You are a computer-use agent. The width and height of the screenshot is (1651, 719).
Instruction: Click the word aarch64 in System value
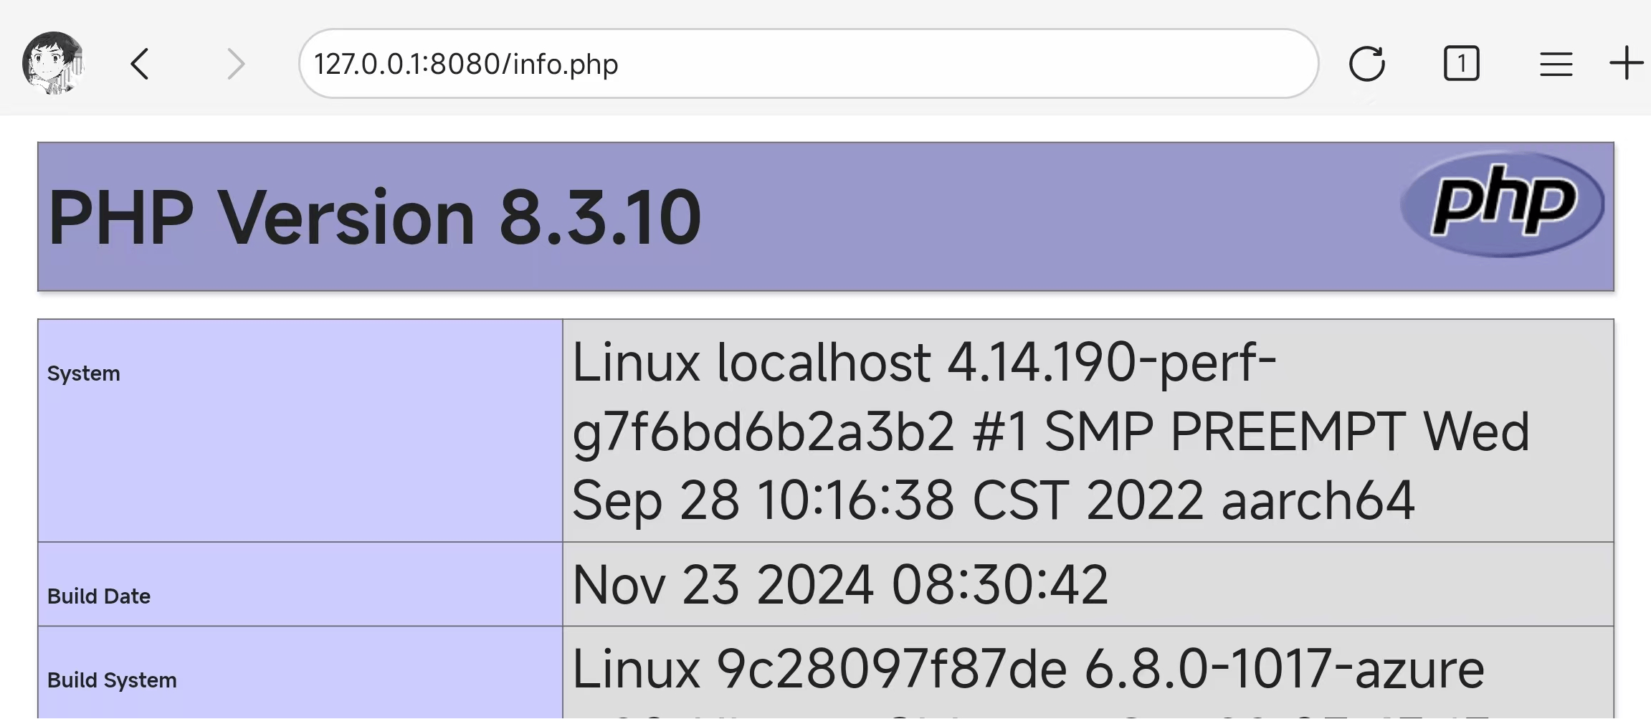1318,500
